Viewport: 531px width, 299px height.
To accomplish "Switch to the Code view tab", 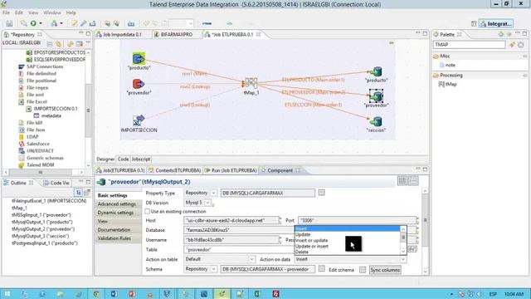I will pos(123,159).
